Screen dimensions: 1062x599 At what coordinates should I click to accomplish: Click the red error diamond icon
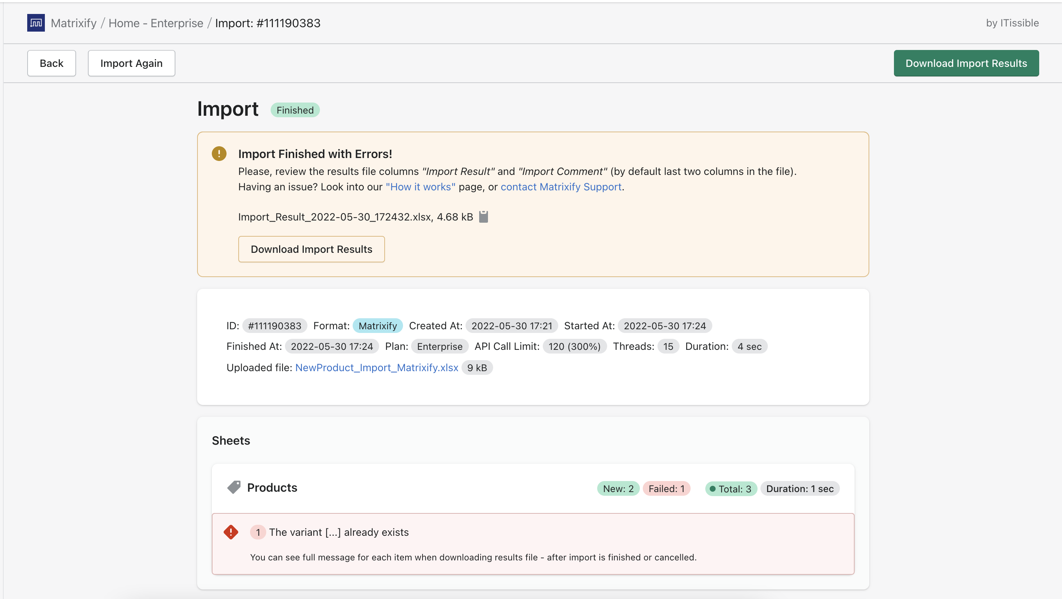coord(231,532)
